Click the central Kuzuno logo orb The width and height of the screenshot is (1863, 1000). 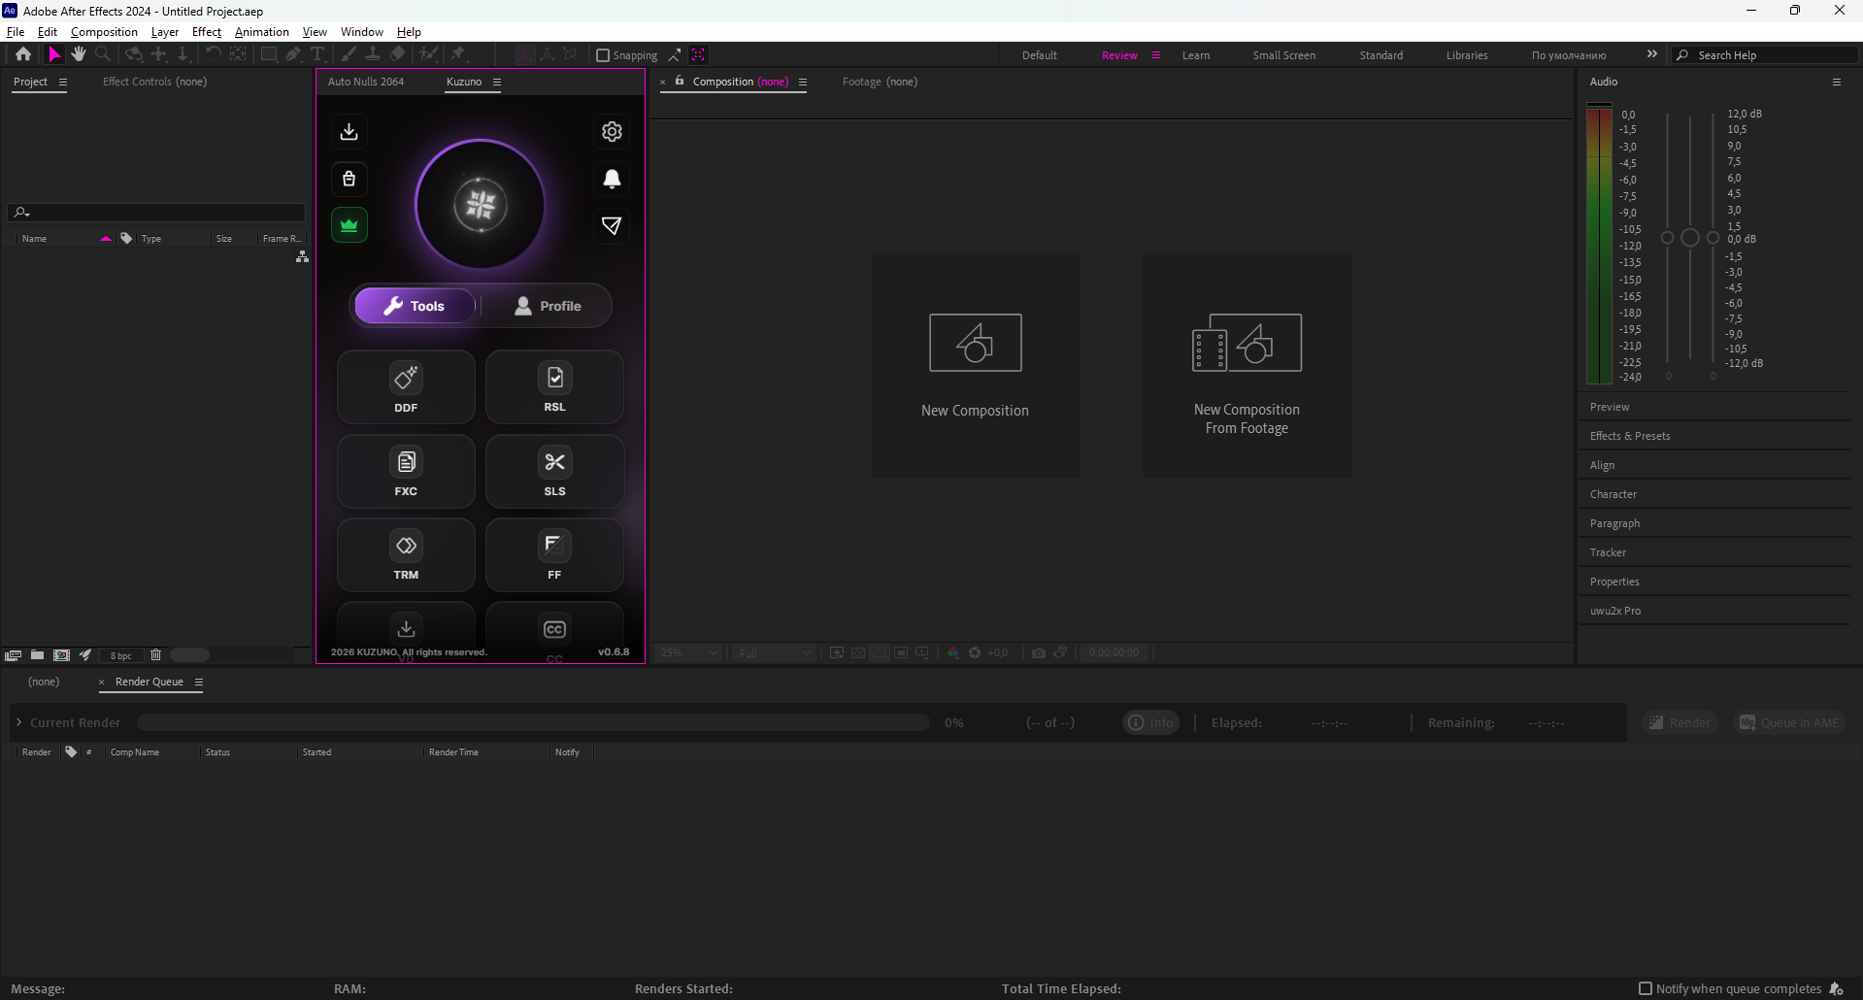pos(481,205)
